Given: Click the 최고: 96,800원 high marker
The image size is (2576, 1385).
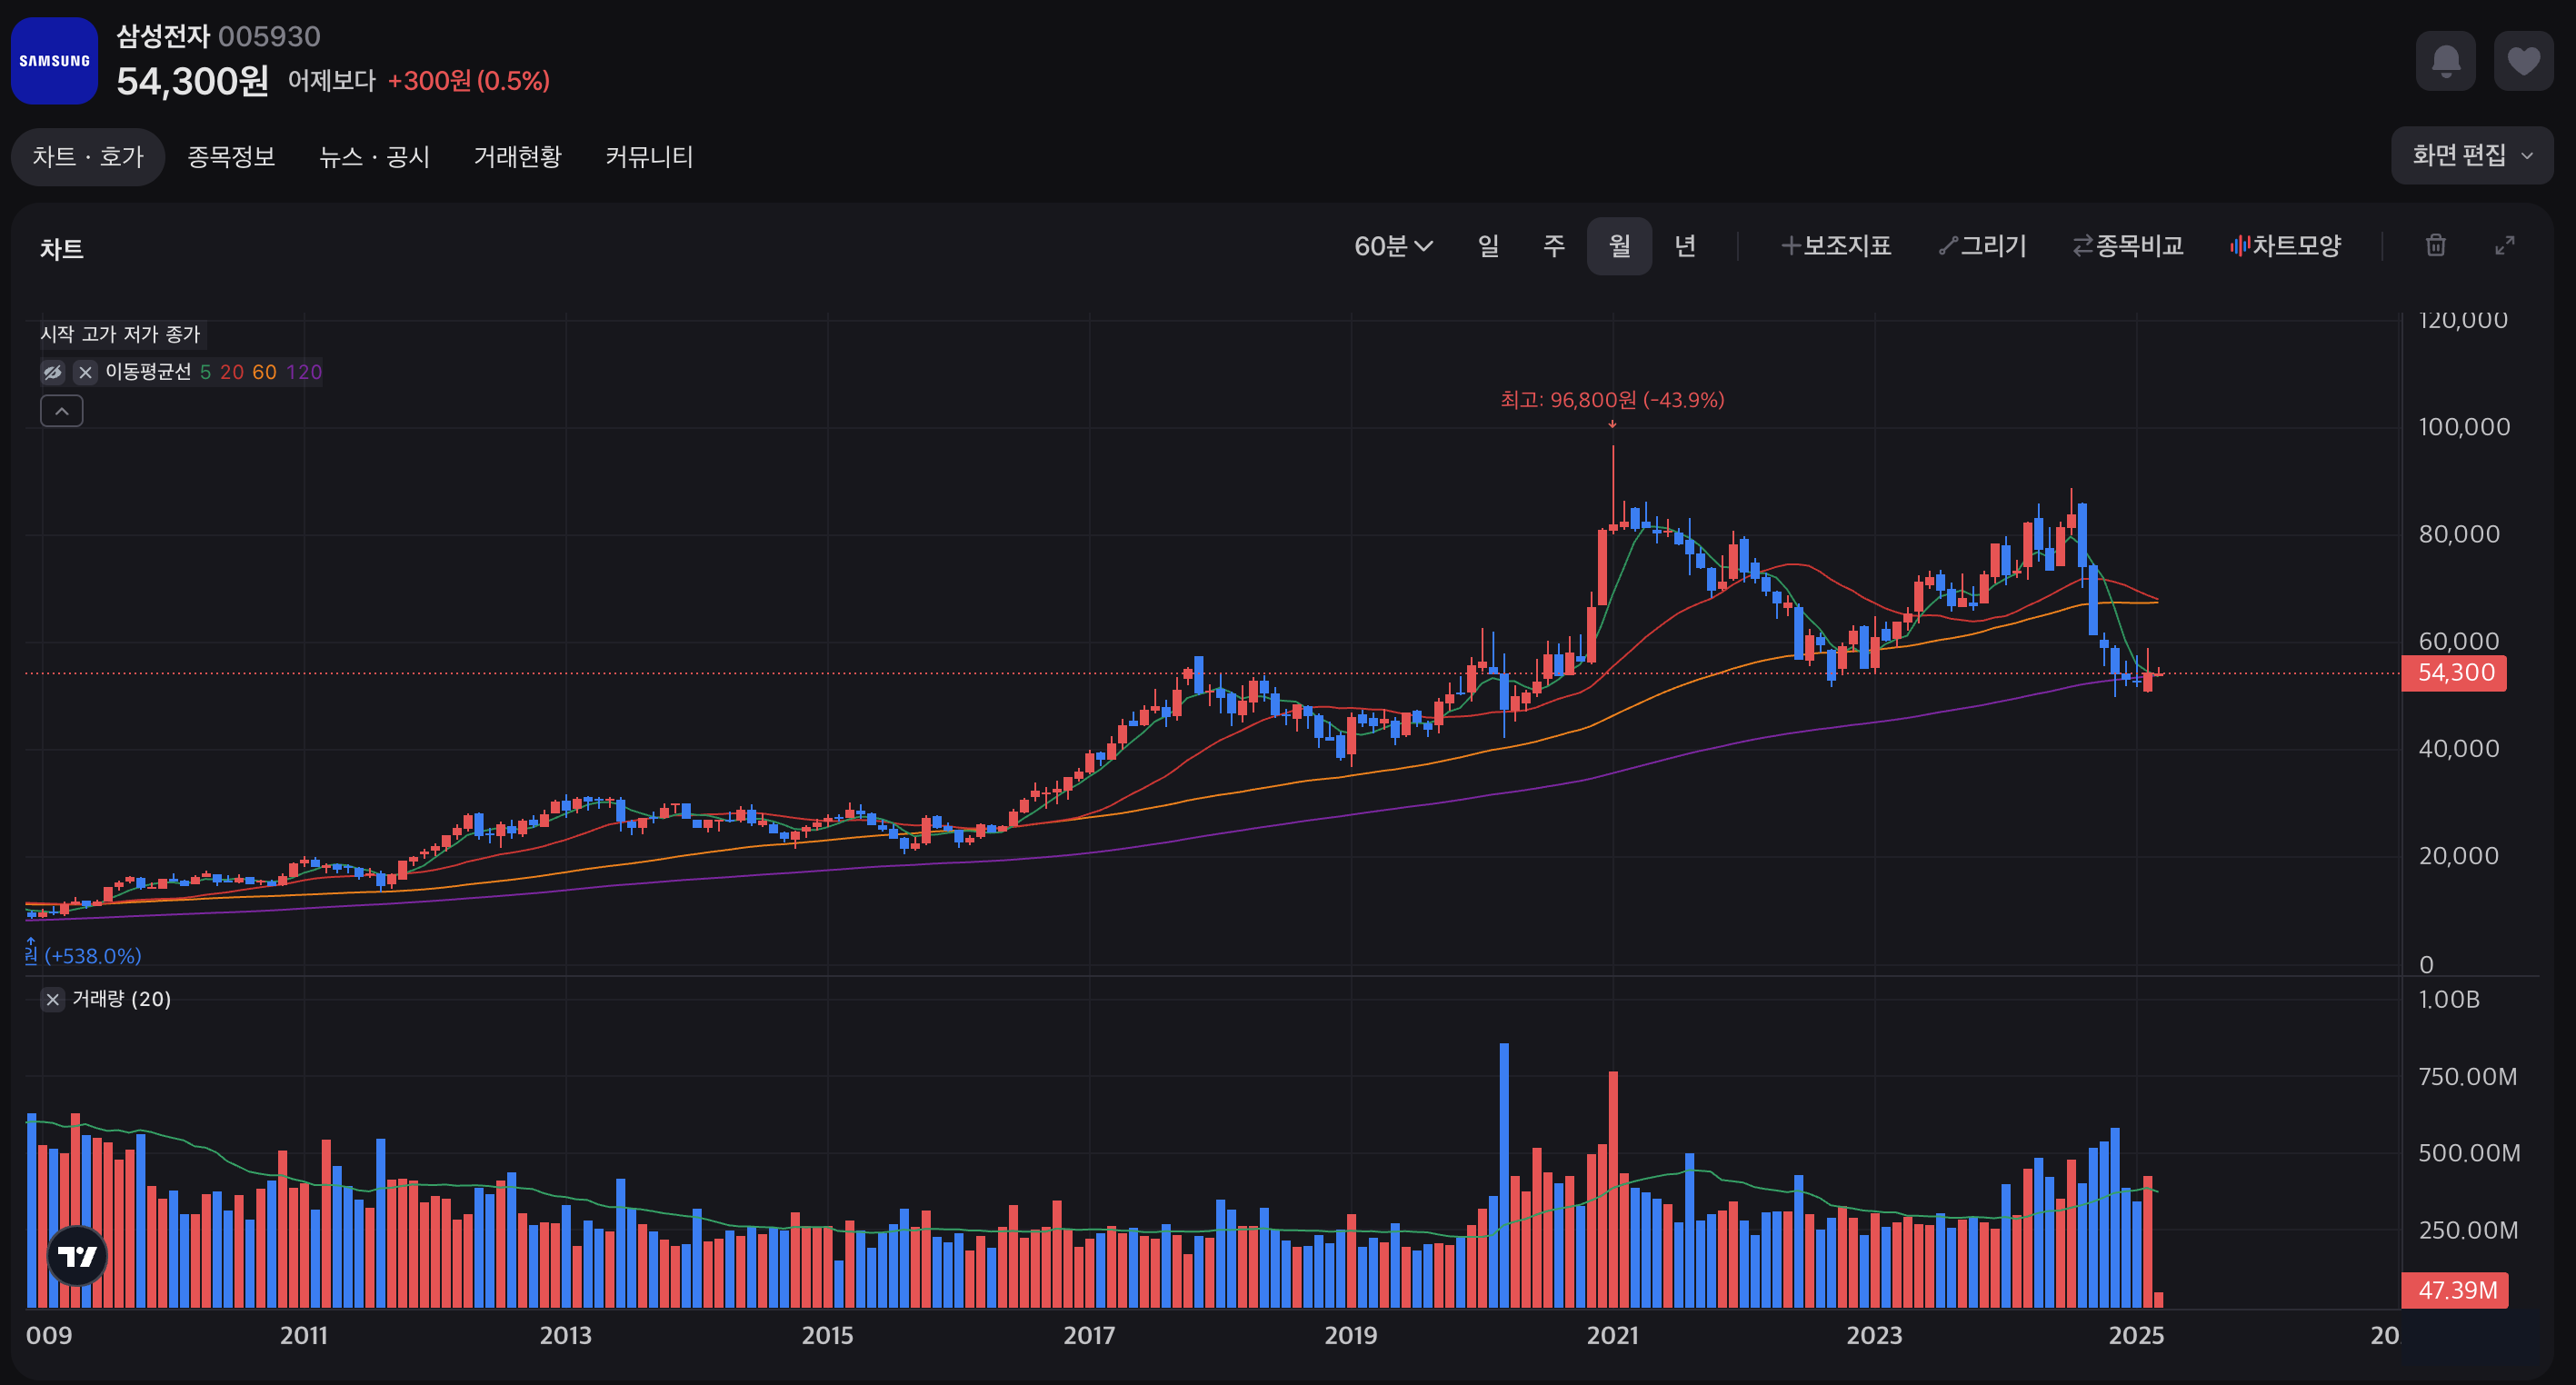Looking at the screenshot, I should [1612, 400].
